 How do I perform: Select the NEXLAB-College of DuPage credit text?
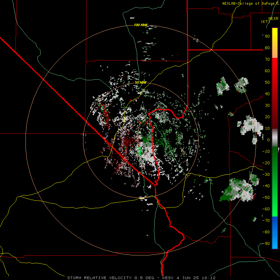click(250, 3)
